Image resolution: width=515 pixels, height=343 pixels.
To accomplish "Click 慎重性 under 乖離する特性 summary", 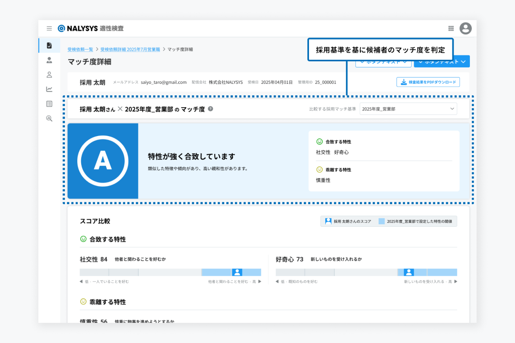I will click(x=323, y=180).
